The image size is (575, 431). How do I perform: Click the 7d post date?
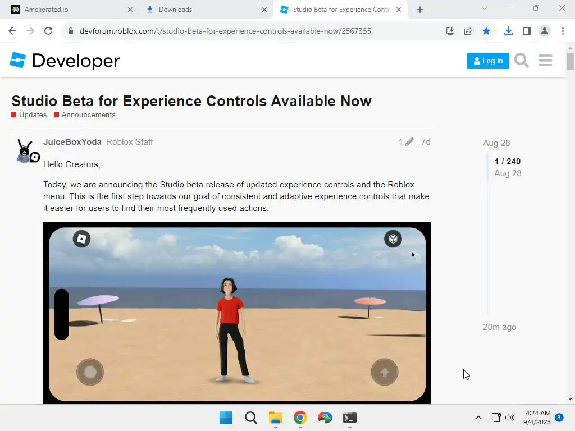[x=426, y=142]
